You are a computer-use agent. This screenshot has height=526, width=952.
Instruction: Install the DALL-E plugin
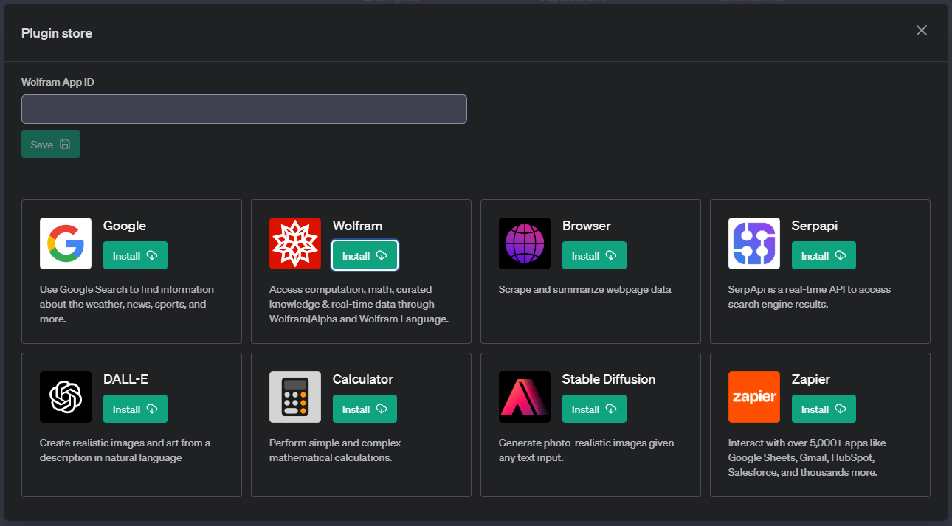135,409
